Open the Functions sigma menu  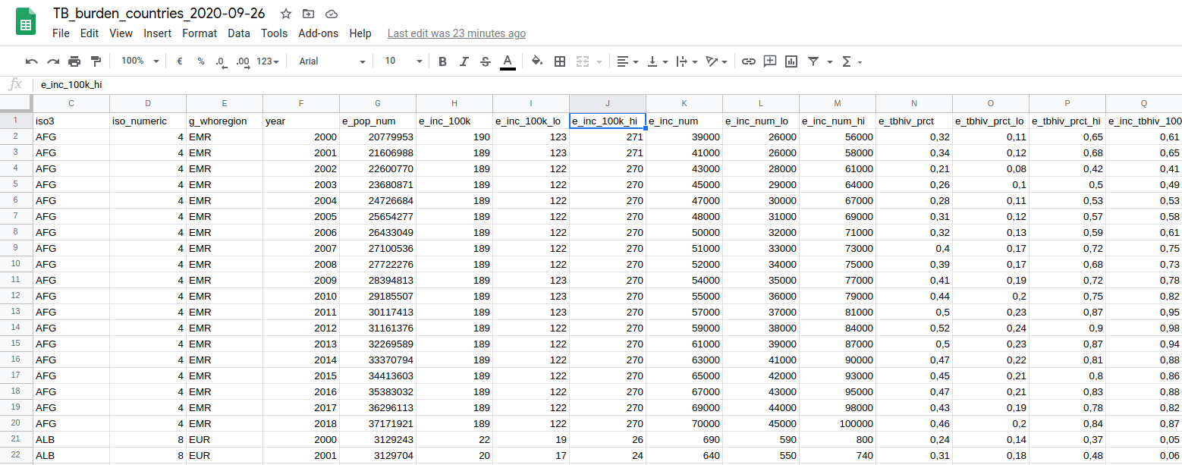pyautogui.click(x=851, y=61)
